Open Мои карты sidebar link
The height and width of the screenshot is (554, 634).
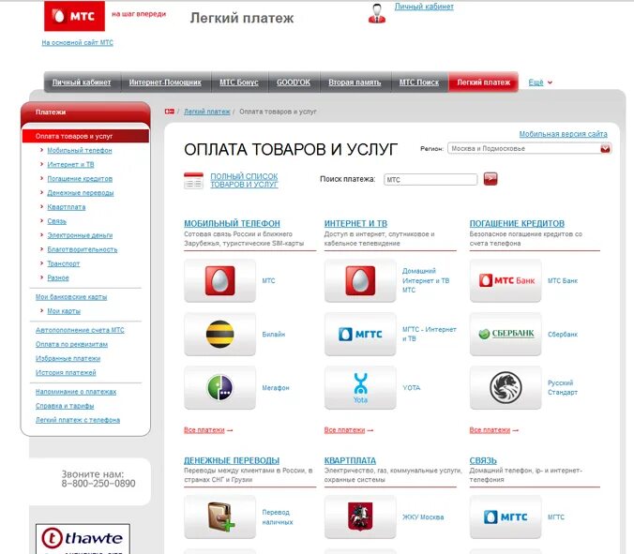click(64, 311)
